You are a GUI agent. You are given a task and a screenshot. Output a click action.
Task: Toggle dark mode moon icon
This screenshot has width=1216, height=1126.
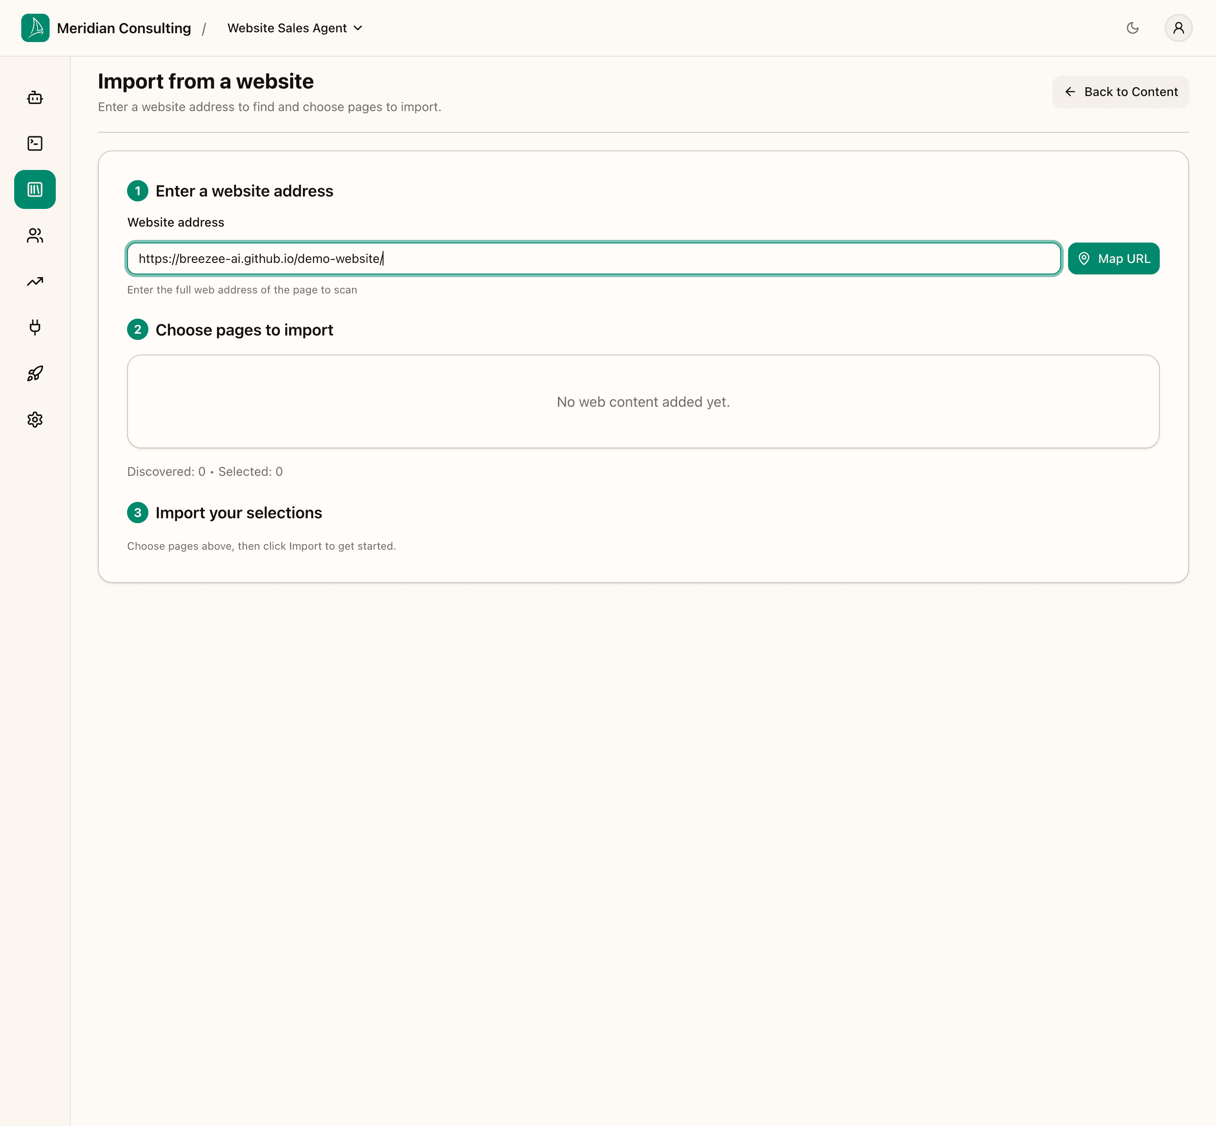1132,28
